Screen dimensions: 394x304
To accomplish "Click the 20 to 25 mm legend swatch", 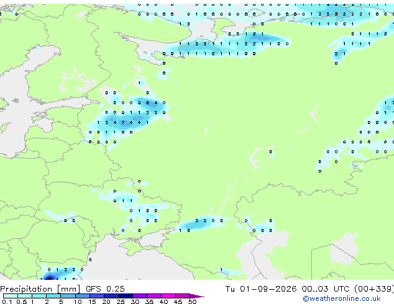I will pos(111,296).
